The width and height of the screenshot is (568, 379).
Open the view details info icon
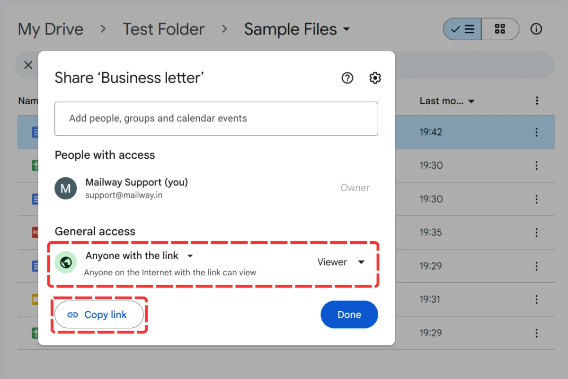pyautogui.click(x=536, y=29)
